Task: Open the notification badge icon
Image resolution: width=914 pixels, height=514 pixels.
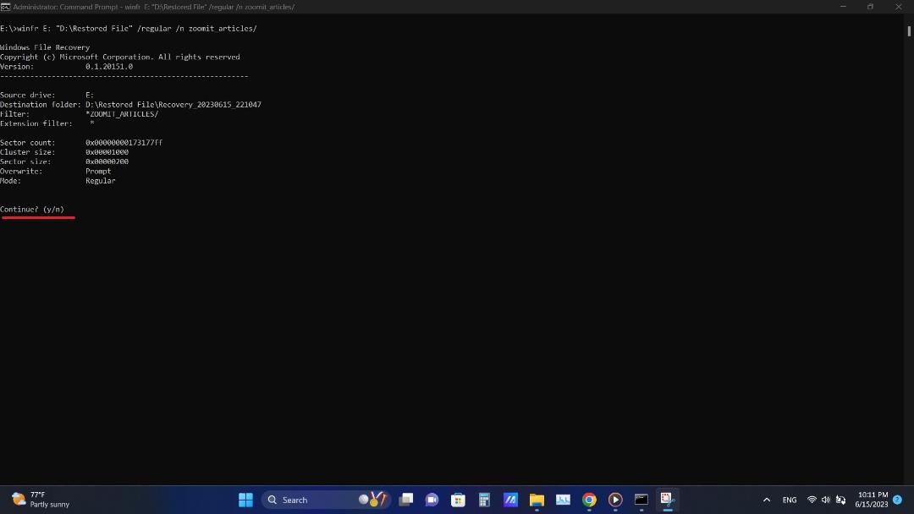Action: (x=897, y=500)
